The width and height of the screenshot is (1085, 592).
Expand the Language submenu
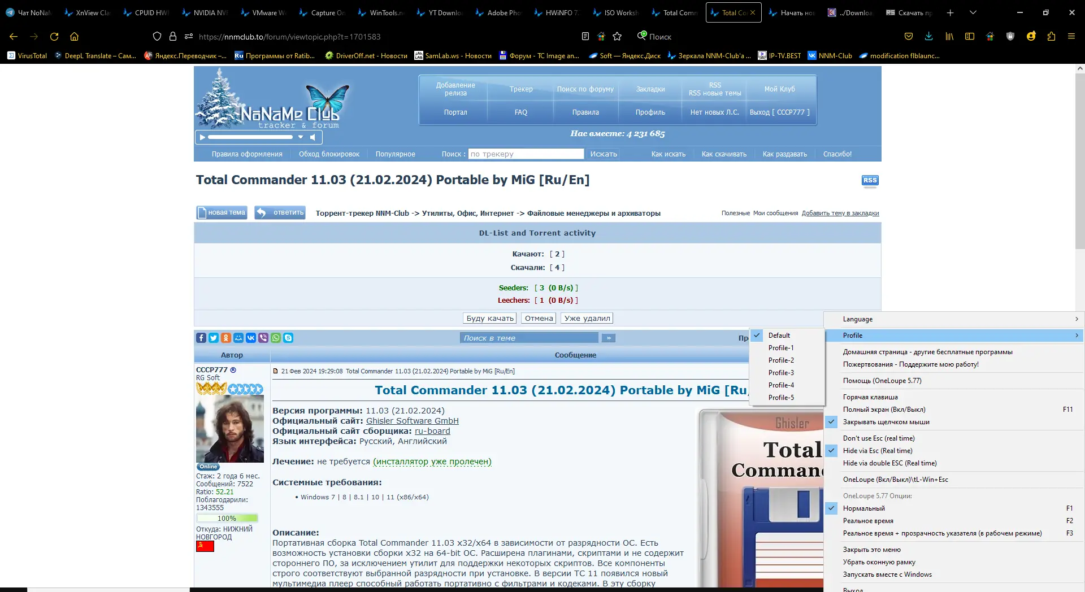point(954,319)
